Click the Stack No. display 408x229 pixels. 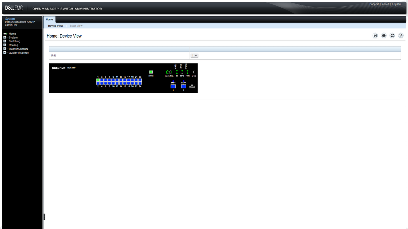[169, 72]
